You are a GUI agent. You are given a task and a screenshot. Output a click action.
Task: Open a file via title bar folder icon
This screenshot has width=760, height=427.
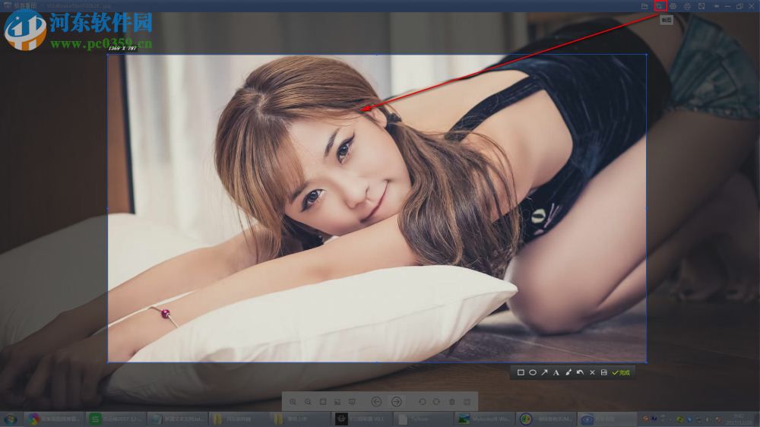pyautogui.click(x=644, y=6)
